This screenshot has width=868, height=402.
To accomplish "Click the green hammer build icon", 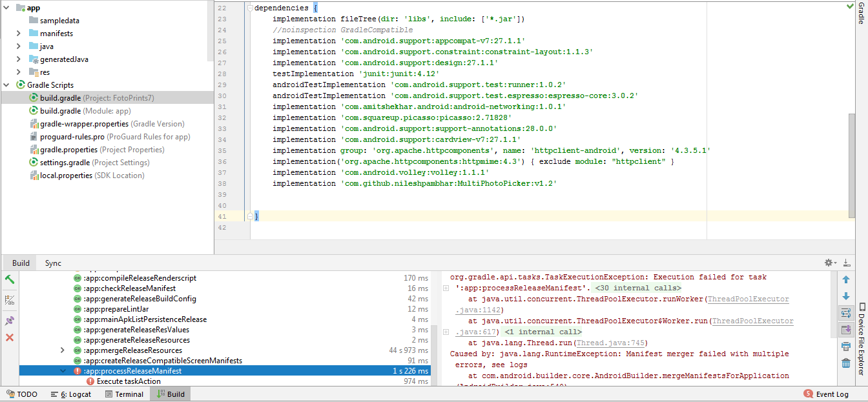I will point(10,279).
